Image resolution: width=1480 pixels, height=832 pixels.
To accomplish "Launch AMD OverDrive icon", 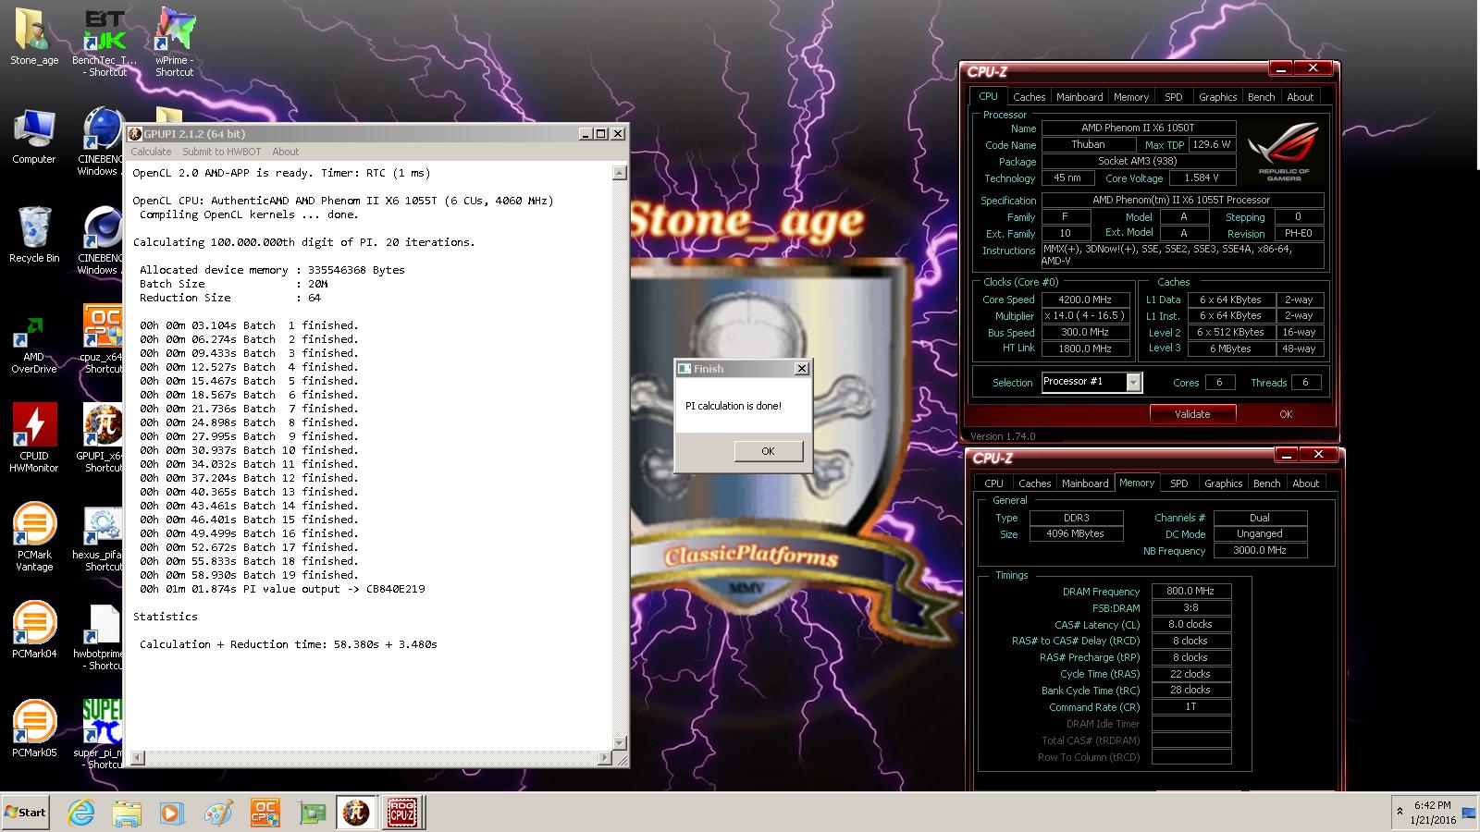I will (34, 344).
